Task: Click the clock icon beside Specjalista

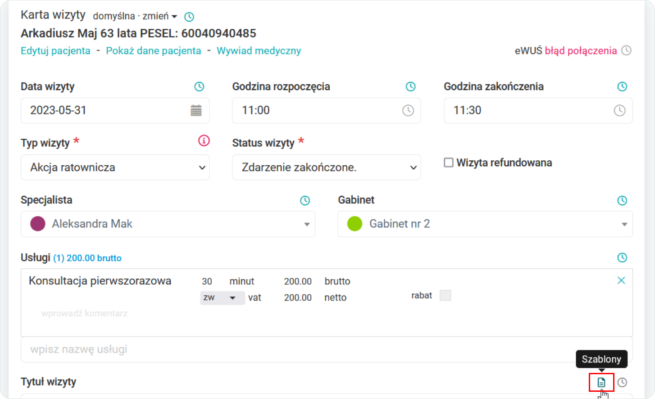Action: tap(305, 200)
